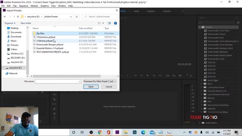The width and height of the screenshot is (242, 136).
Task: Sort files by Date modified column
Action: pyautogui.click(x=85, y=28)
